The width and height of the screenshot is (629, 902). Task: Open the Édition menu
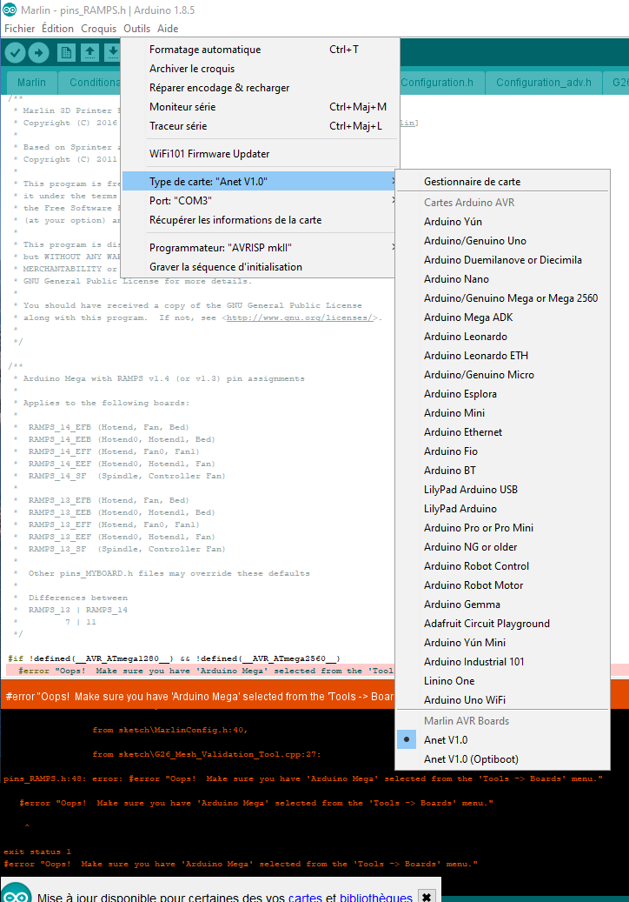tap(57, 28)
